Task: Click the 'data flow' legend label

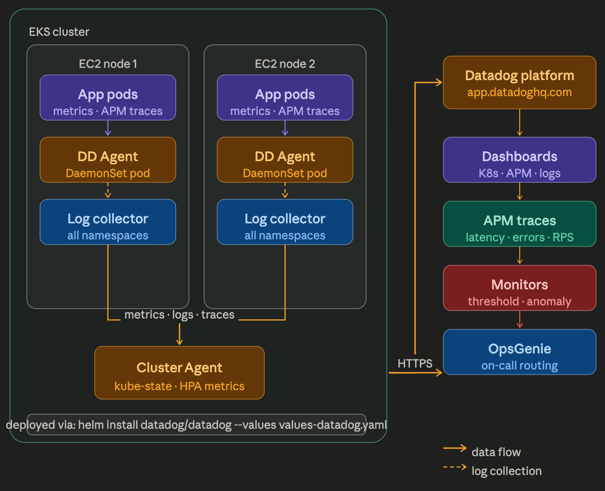Action: 496,452
